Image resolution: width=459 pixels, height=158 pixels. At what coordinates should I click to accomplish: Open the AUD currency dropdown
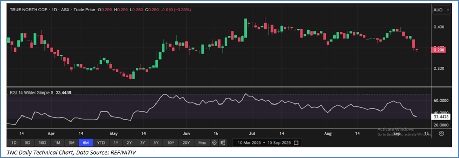[440, 10]
